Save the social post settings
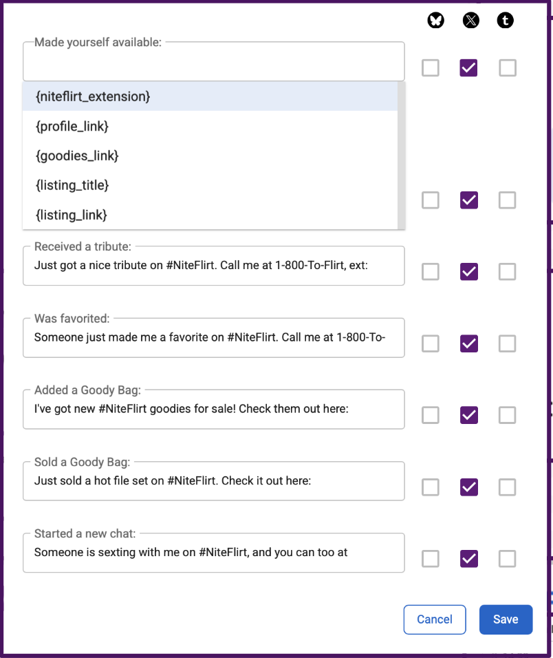Screen dimensions: 553x658 point(506,619)
